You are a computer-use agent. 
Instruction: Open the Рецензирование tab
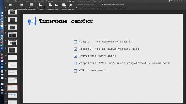click(84, 1)
